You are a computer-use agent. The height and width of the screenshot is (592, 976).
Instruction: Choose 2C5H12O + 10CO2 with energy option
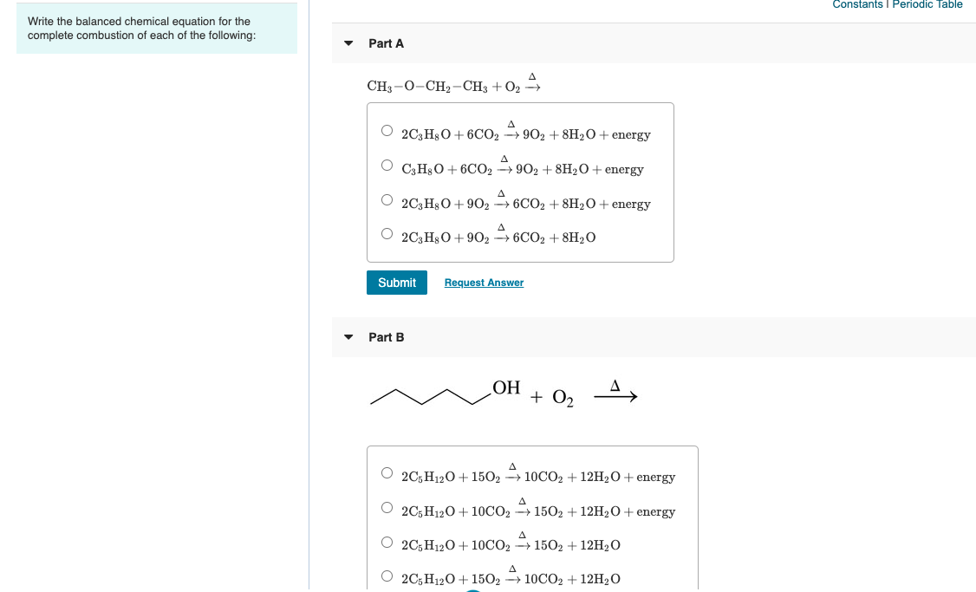(x=387, y=506)
